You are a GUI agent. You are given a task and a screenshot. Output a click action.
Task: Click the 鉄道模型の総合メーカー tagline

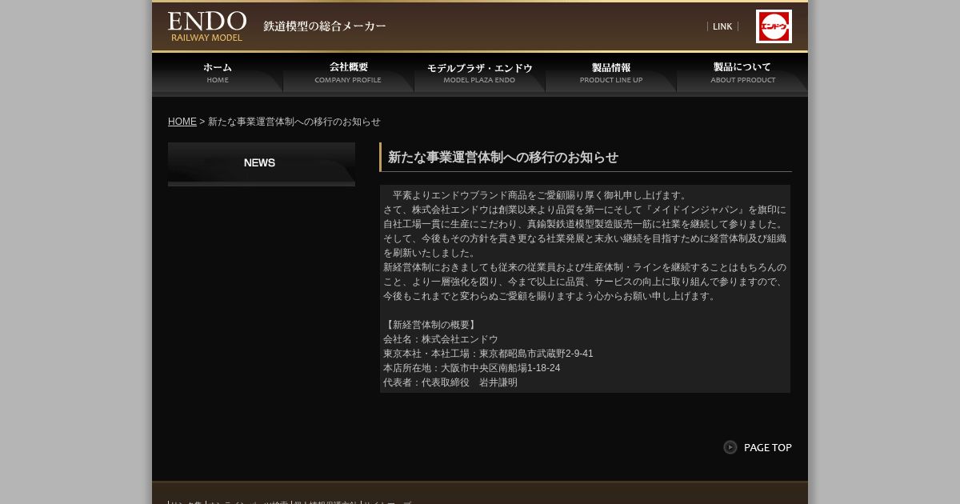tap(325, 26)
